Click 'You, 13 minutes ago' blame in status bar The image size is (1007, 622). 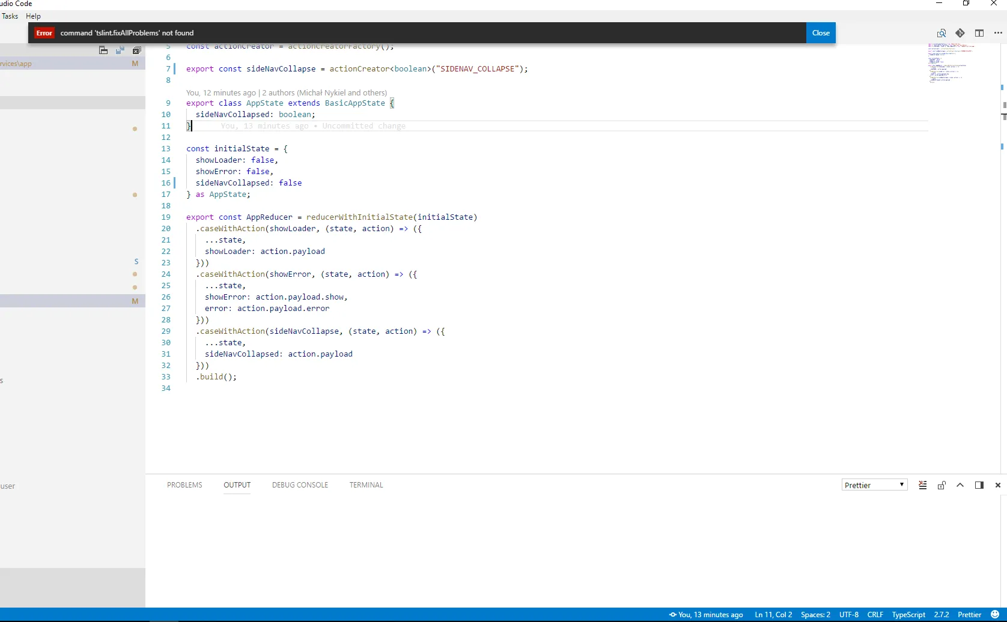click(x=706, y=615)
